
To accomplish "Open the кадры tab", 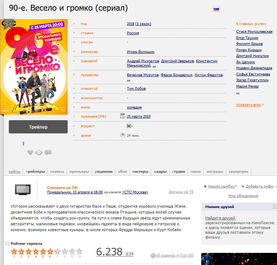I will [x=160, y=172].
